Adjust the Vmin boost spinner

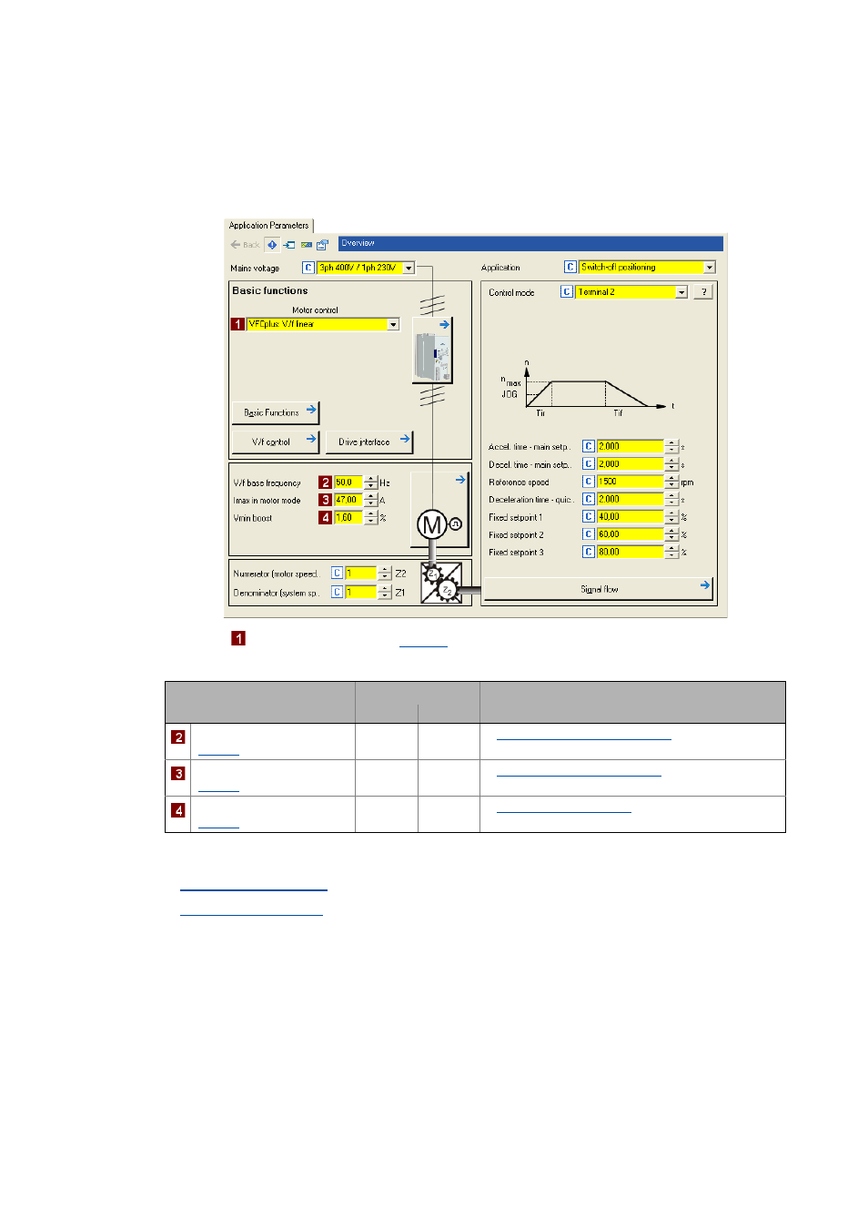[x=370, y=517]
